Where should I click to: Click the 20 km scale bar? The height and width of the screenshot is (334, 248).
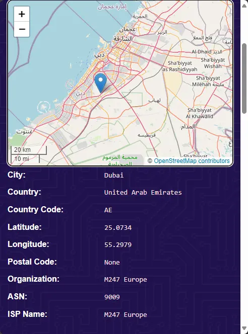pos(29,150)
